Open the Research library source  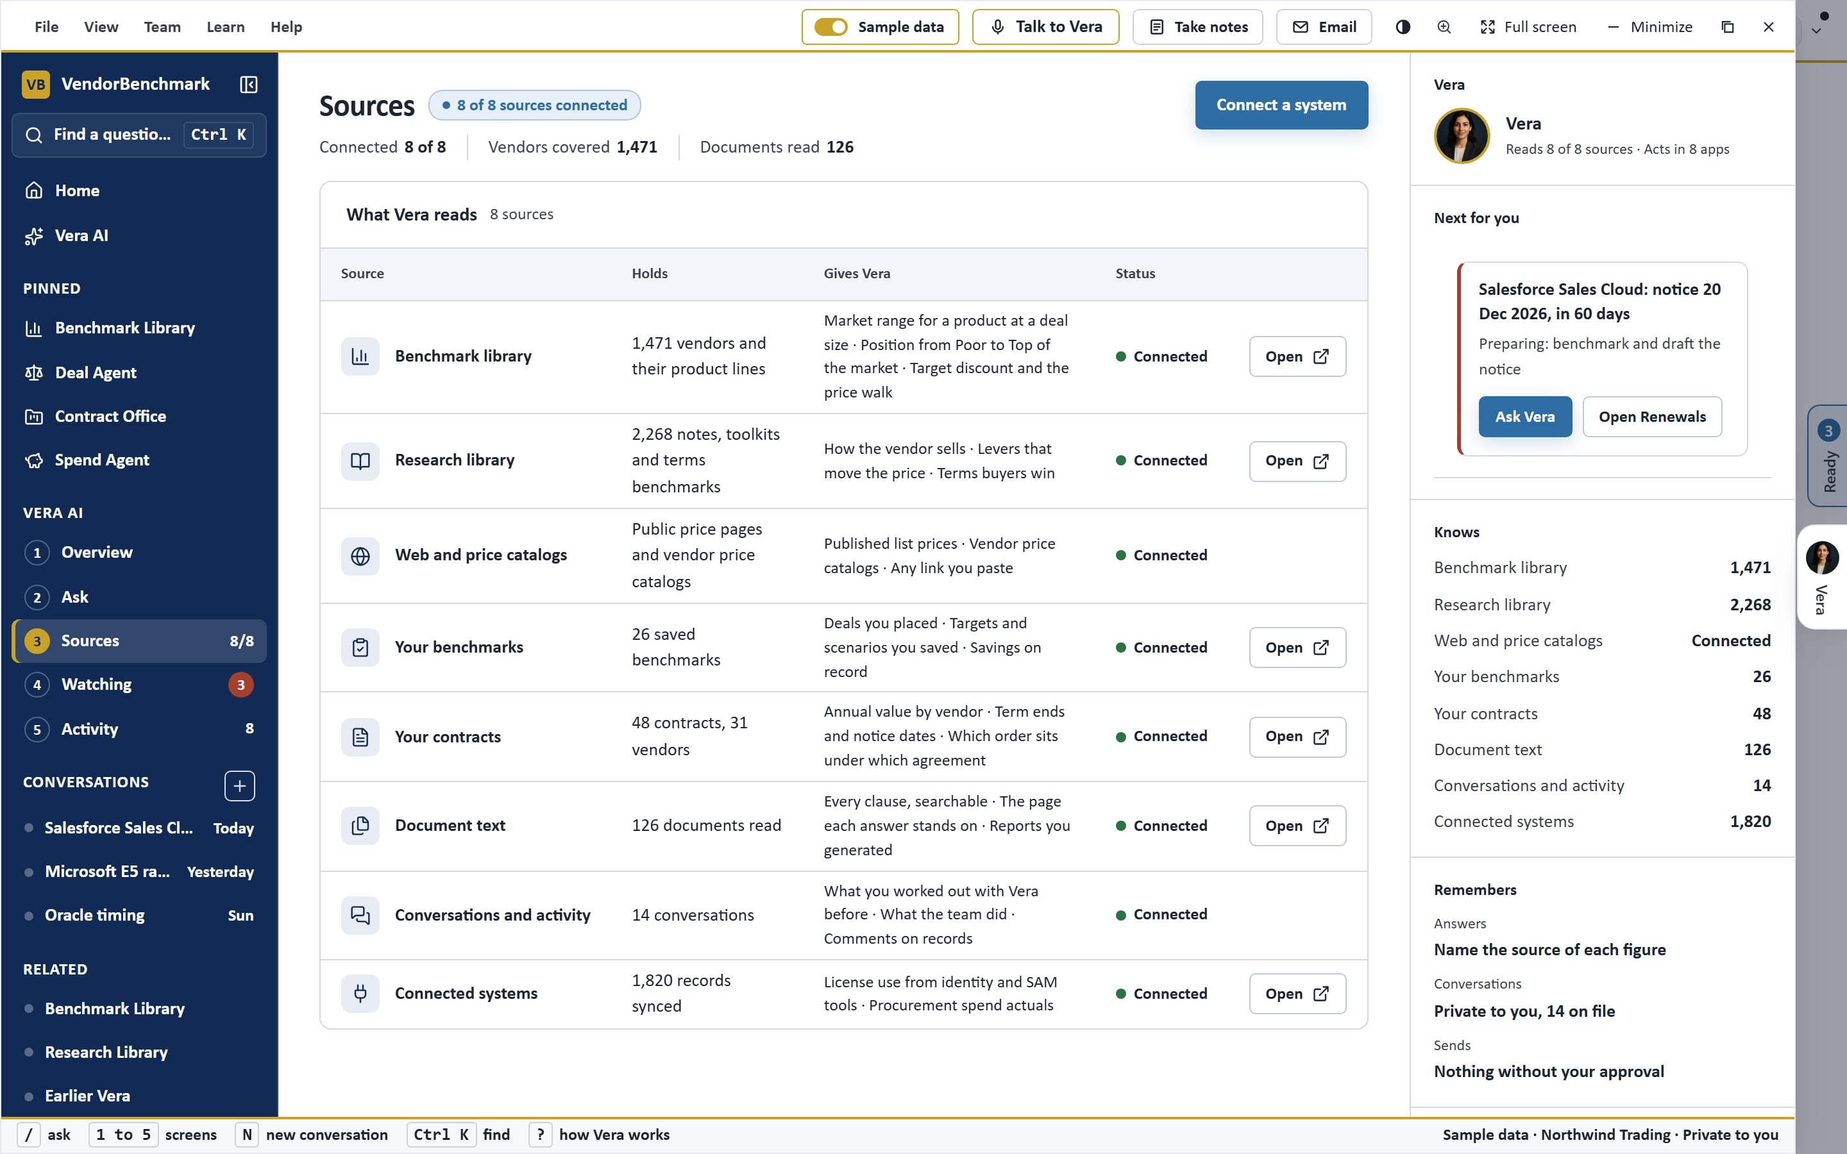coord(1297,461)
